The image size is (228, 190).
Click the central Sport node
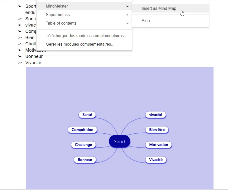(x=119, y=141)
